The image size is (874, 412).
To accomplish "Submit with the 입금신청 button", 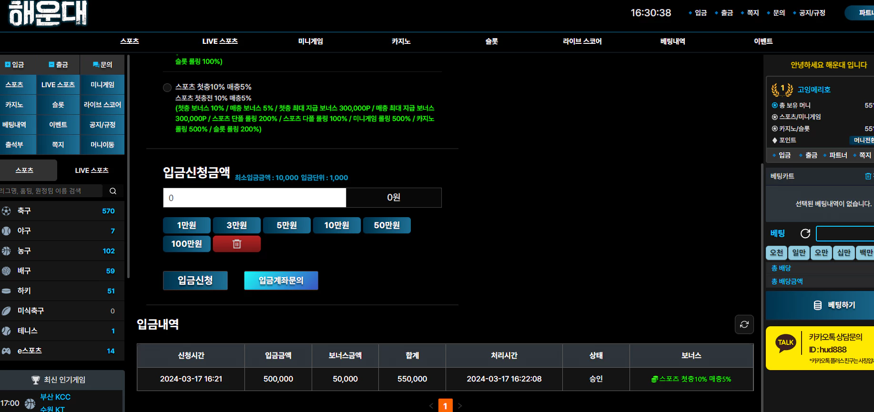I will (x=195, y=281).
